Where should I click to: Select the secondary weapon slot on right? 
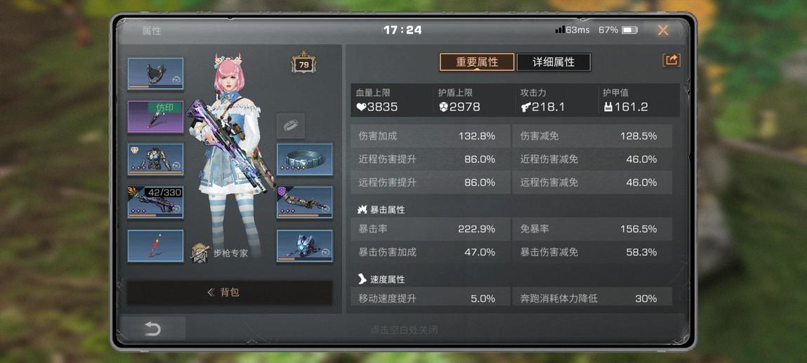pos(305,203)
